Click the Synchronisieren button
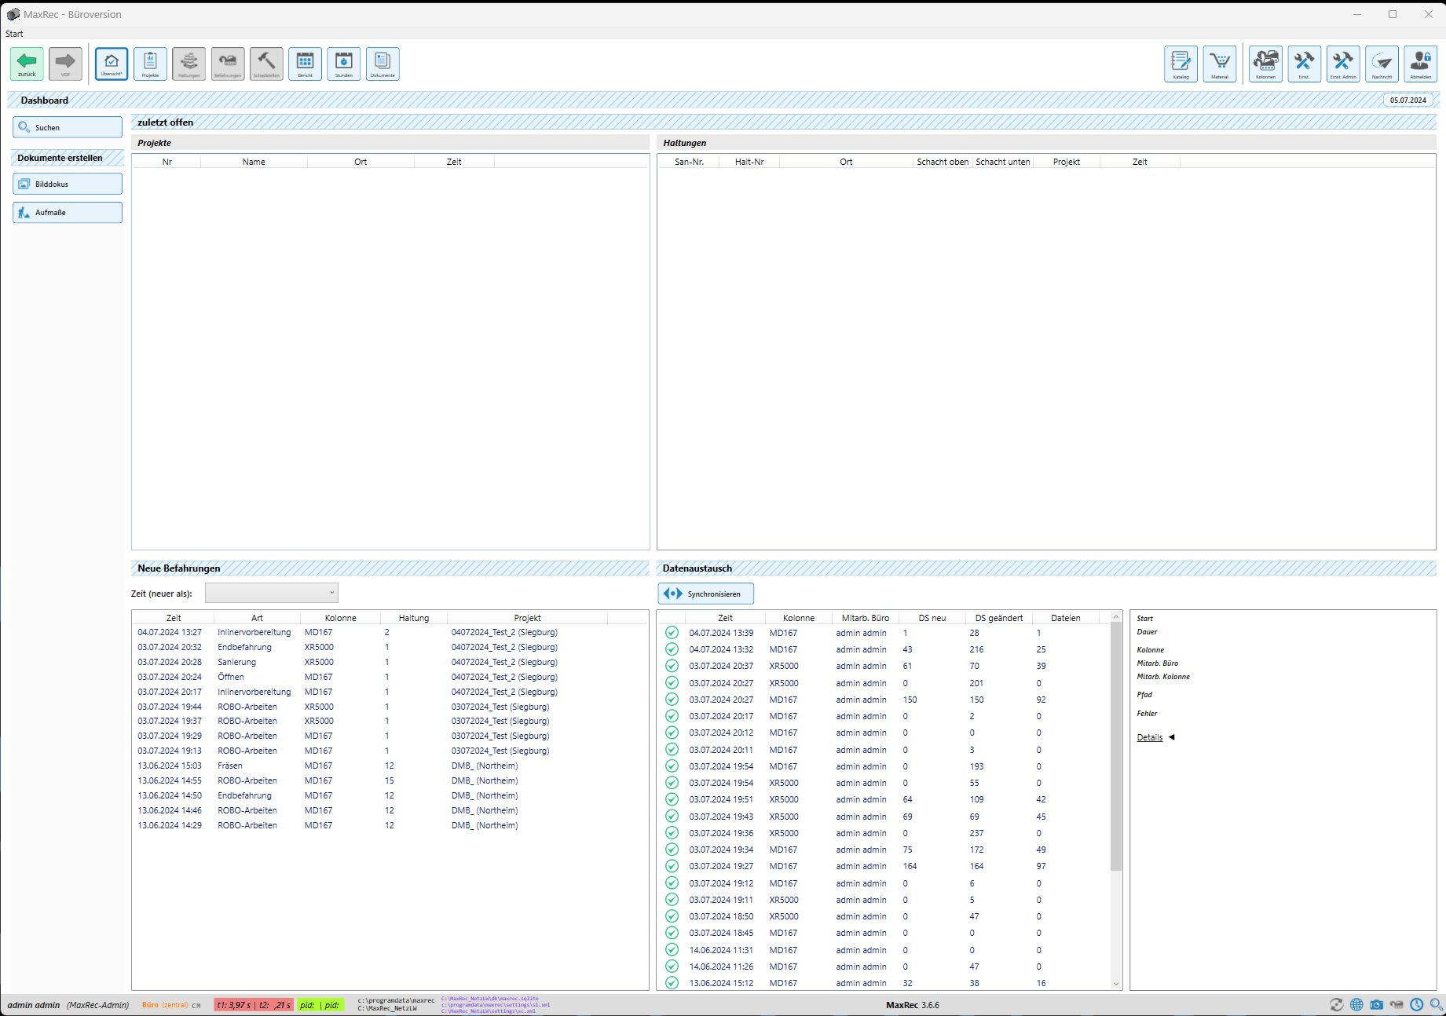This screenshot has width=1446, height=1016. click(x=705, y=594)
